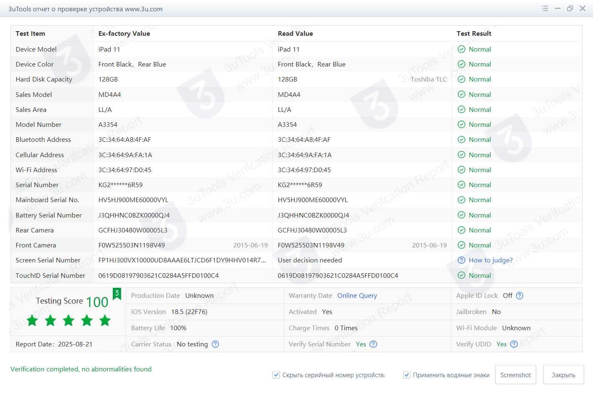Maximize the report window

pos(570,8)
